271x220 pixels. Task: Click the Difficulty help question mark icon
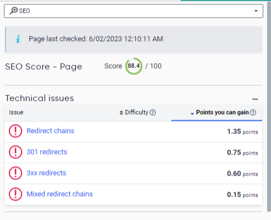(x=152, y=112)
